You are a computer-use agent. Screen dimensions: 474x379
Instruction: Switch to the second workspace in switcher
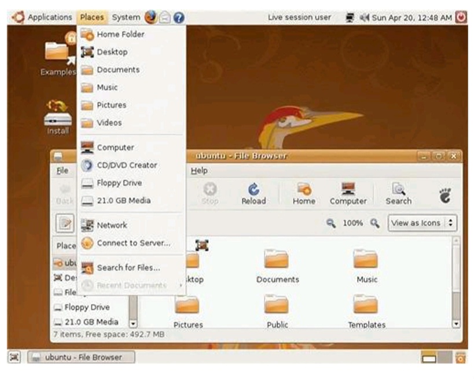(444, 357)
